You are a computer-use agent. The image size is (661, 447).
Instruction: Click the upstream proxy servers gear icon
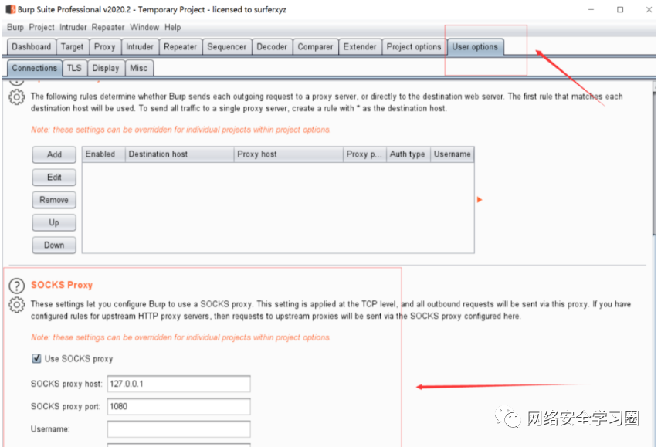(x=16, y=97)
